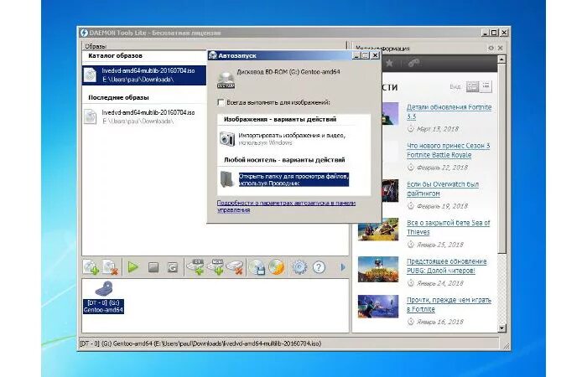
Task: Open 'Все о закрытой бете Sea of Thieves'
Action: click(x=448, y=227)
